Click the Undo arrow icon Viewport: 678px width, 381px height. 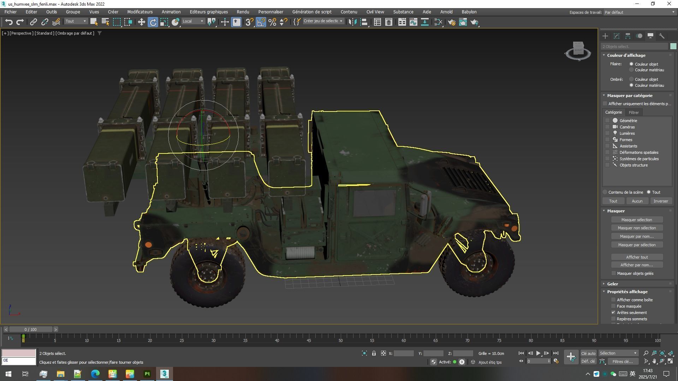pyautogui.click(x=9, y=22)
